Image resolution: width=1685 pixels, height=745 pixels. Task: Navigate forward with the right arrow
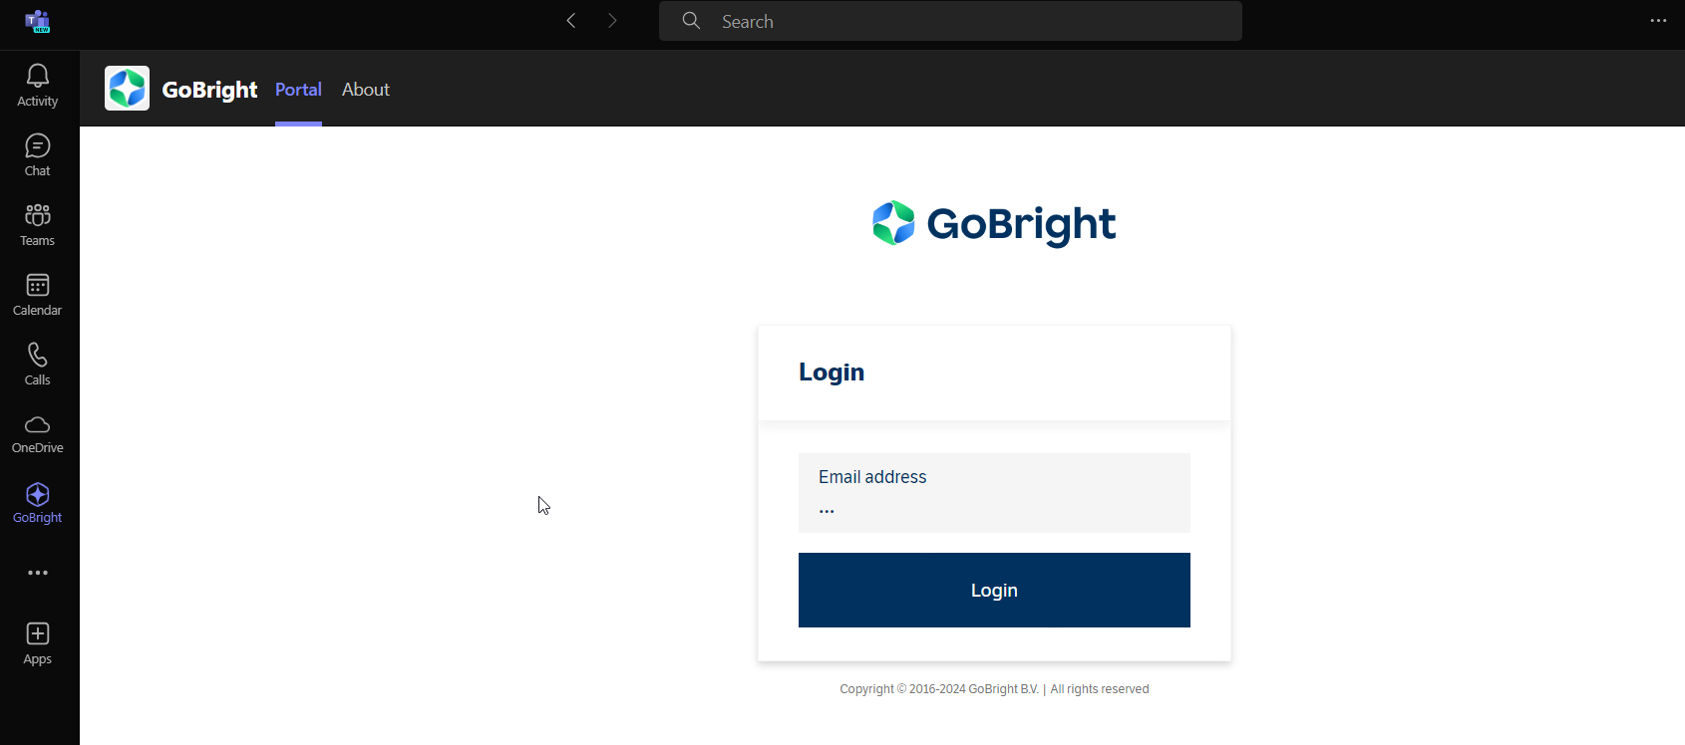[612, 21]
